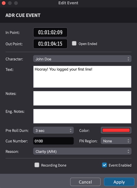
Task: Tick the Recording Done checkbox
Action: pyautogui.click(x=37, y=165)
